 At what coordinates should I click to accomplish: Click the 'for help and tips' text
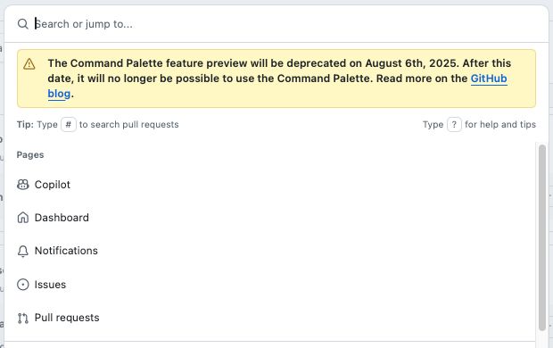click(500, 125)
